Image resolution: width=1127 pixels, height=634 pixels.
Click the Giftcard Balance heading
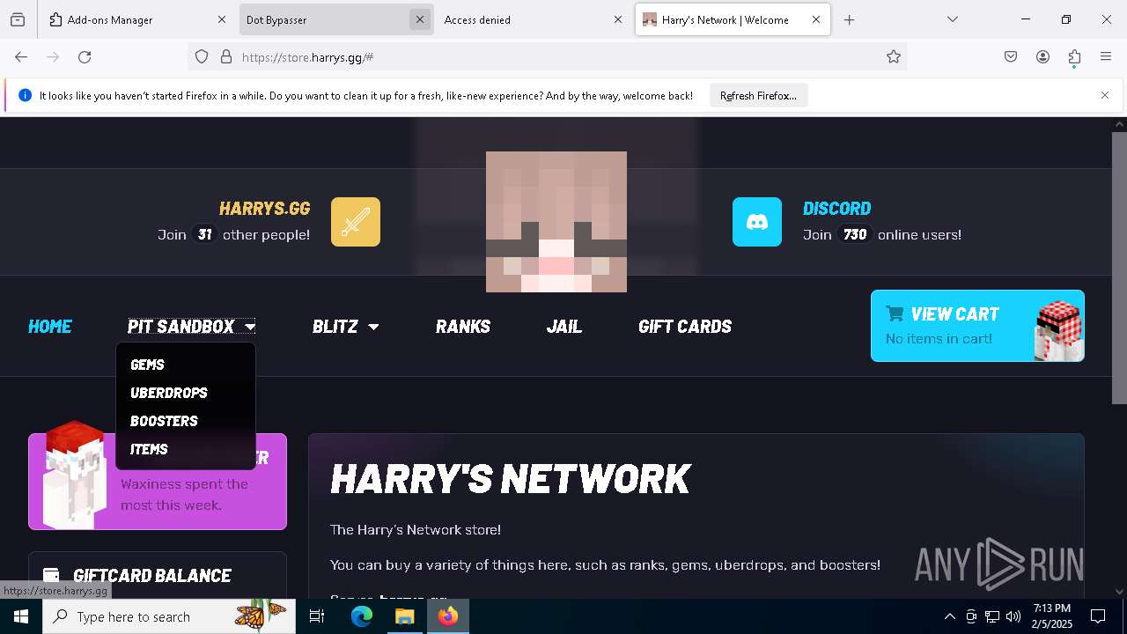click(x=152, y=576)
